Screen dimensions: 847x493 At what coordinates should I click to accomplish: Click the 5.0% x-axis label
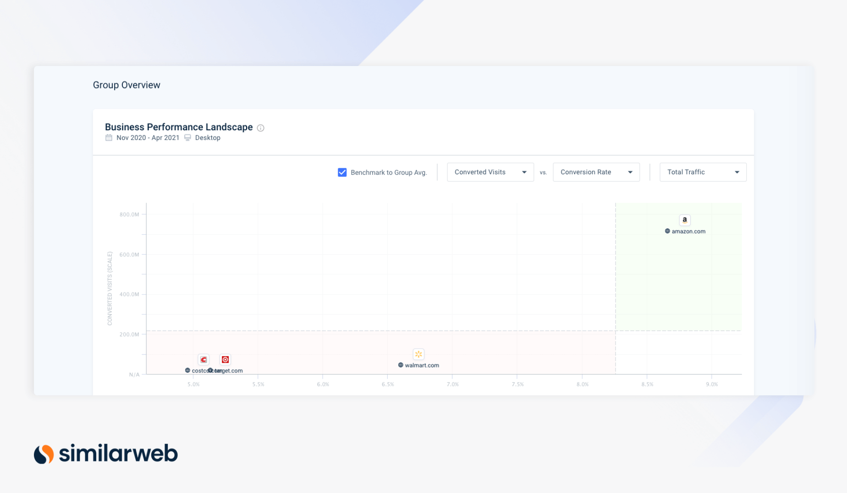coord(193,384)
